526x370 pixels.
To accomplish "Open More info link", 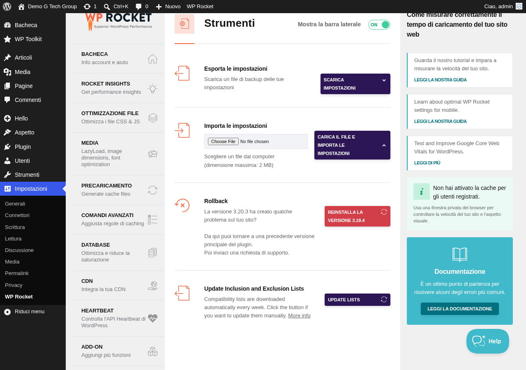I will coord(299,316).
